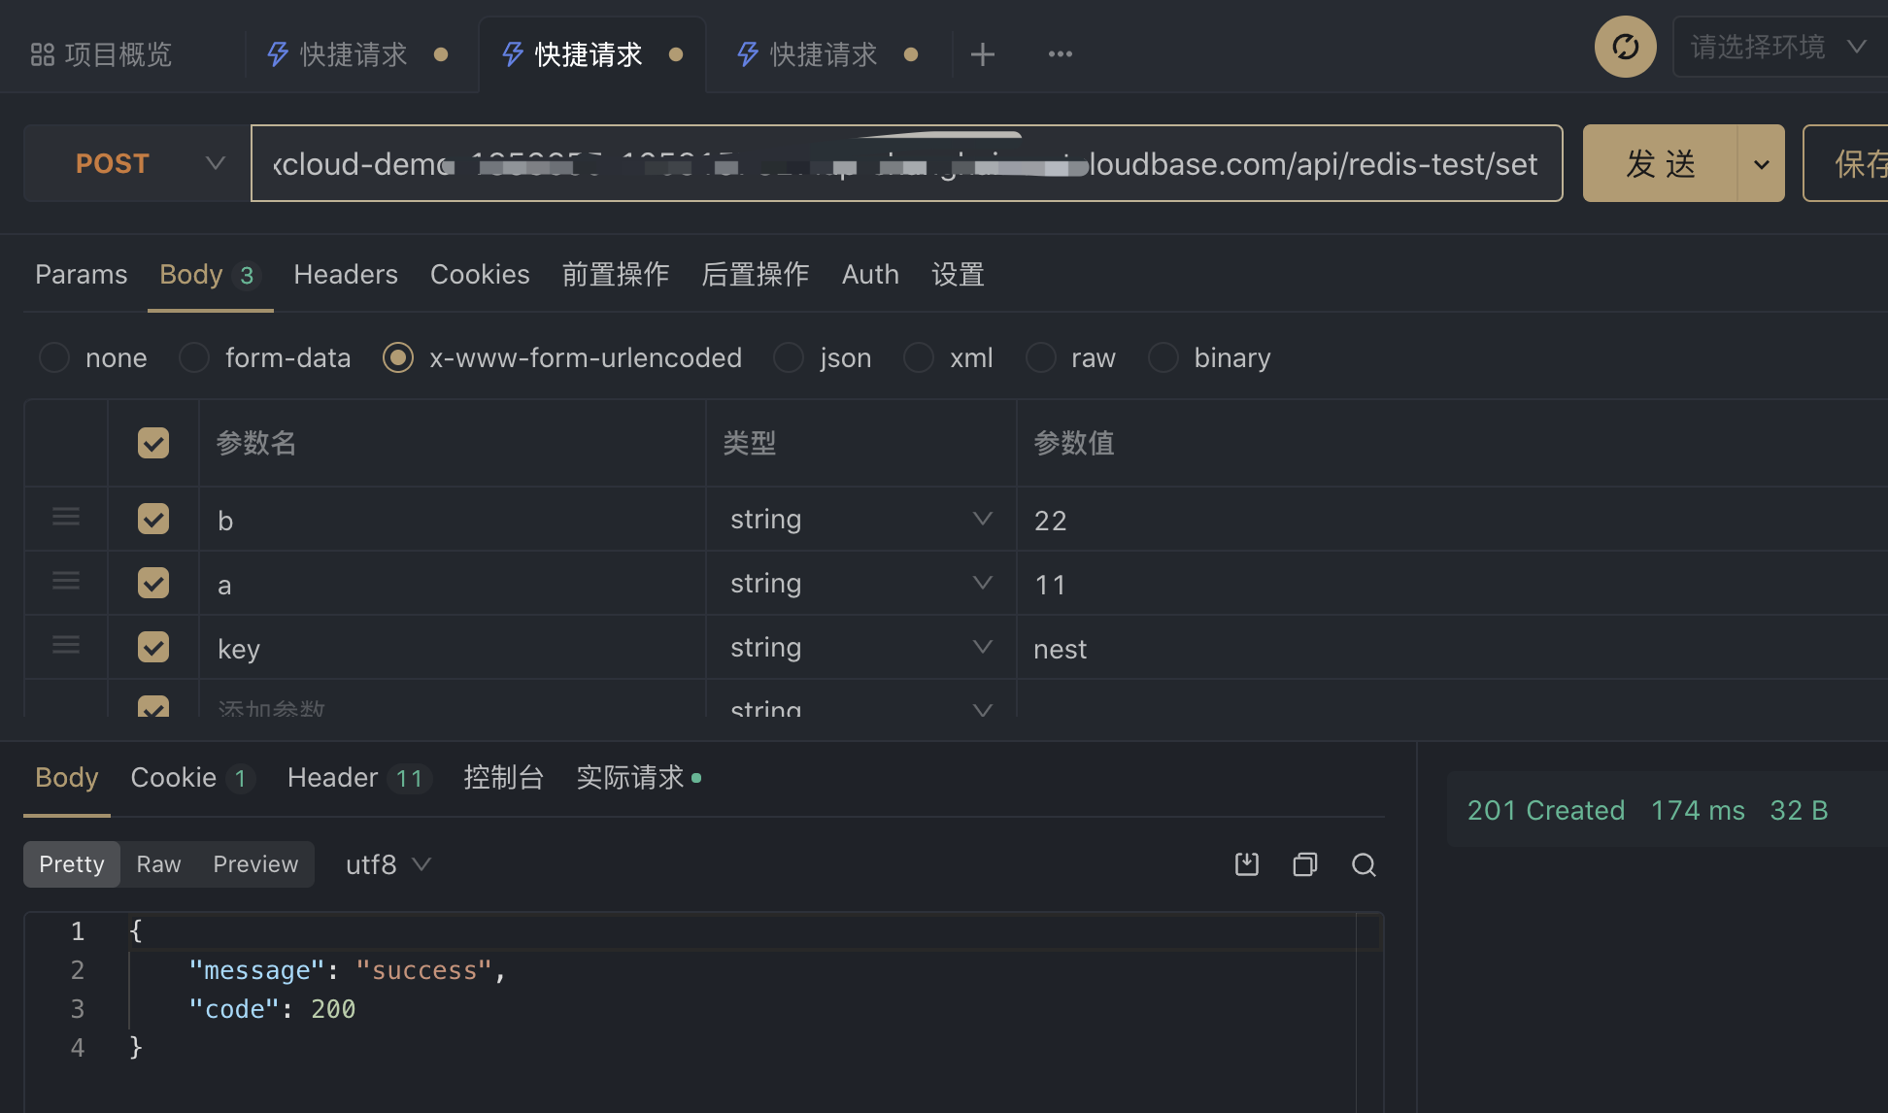
Task: Open the Headers tab
Action: click(x=346, y=275)
